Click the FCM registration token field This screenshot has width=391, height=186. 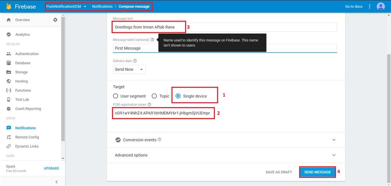point(163,113)
